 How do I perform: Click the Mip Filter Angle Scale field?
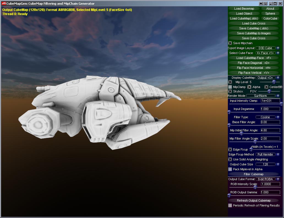tap(271, 138)
